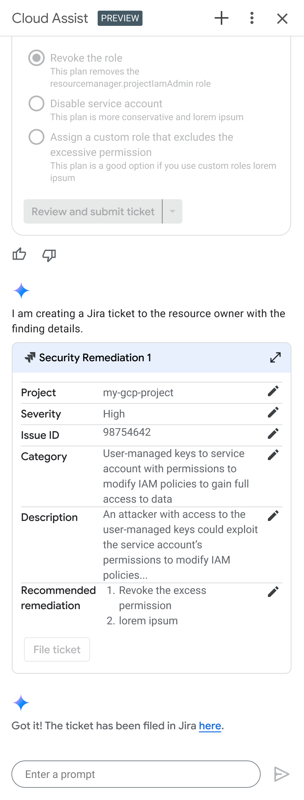Click the issue ID 98754642
Viewport: 304px width, 800px height.
(x=127, y=432)
